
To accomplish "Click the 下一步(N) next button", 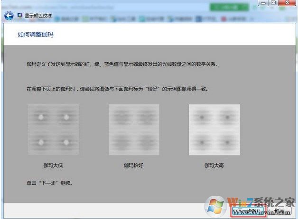I will 248,211.
